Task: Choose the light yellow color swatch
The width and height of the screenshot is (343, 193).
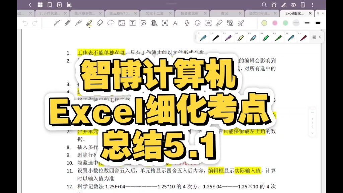Action: [x=264, y=23]
